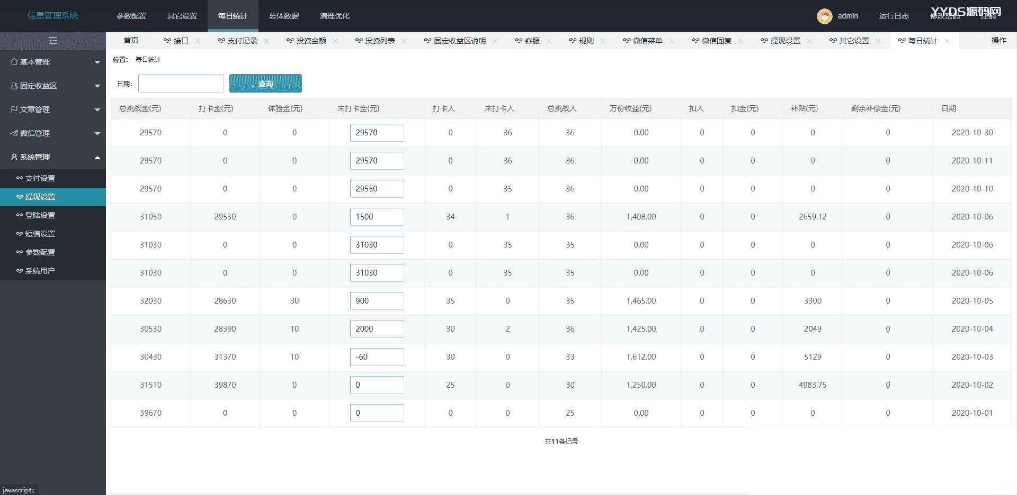Select 系统用户 in the sidebar
Viewport: 1017px width, 495px height.
(40, 271)
